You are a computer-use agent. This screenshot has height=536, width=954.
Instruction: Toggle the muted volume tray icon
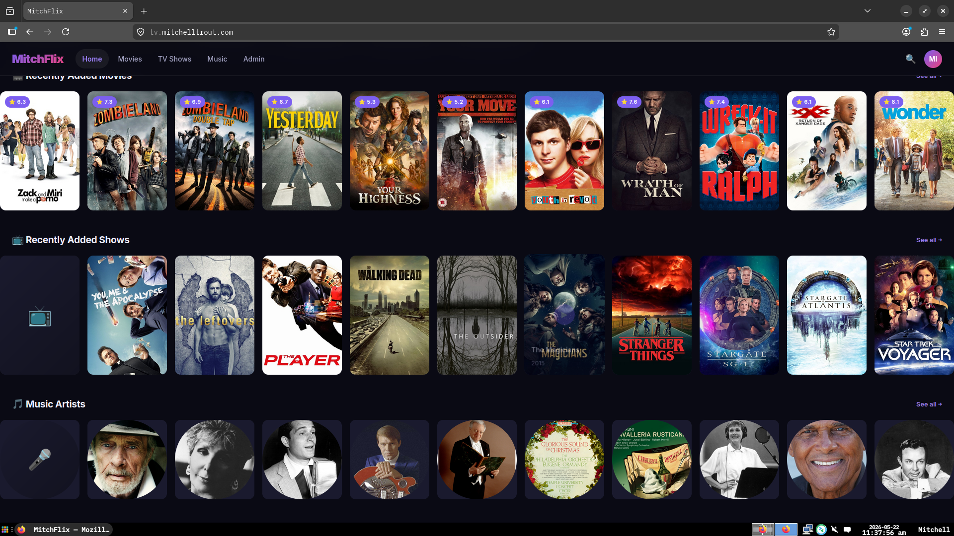point(835,530)
